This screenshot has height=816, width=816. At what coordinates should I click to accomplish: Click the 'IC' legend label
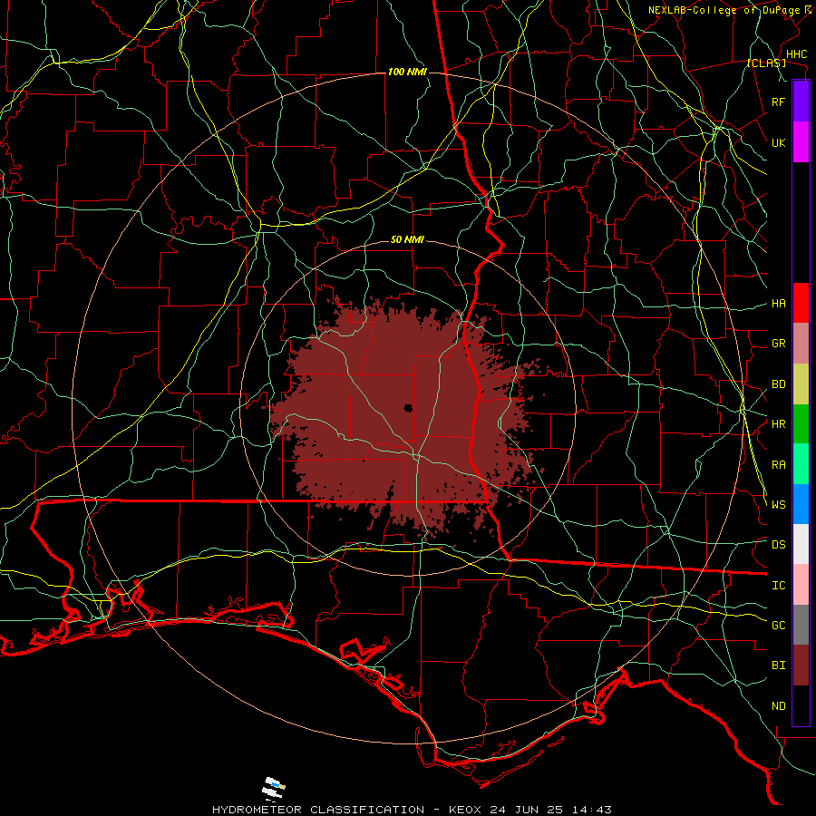tap(778, 586)
